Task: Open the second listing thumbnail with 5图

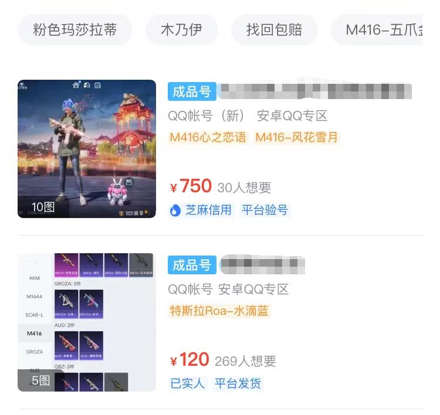Action: [87, 322]
